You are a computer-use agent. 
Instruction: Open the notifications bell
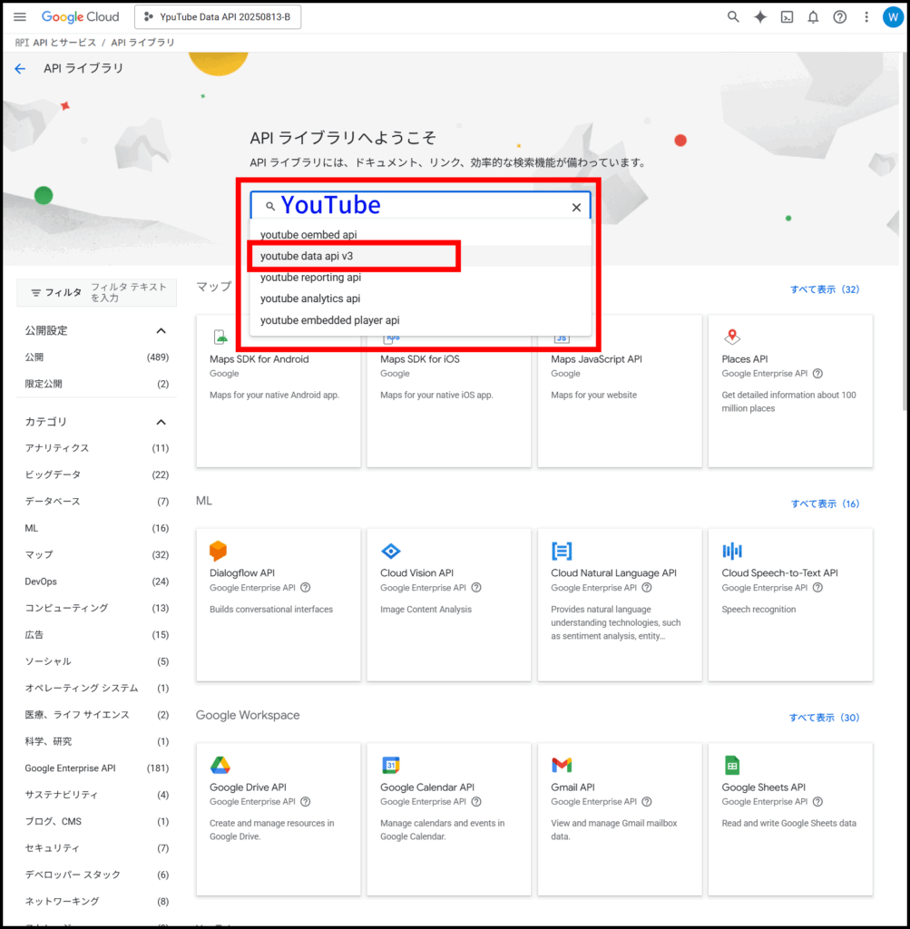point(813,16)
